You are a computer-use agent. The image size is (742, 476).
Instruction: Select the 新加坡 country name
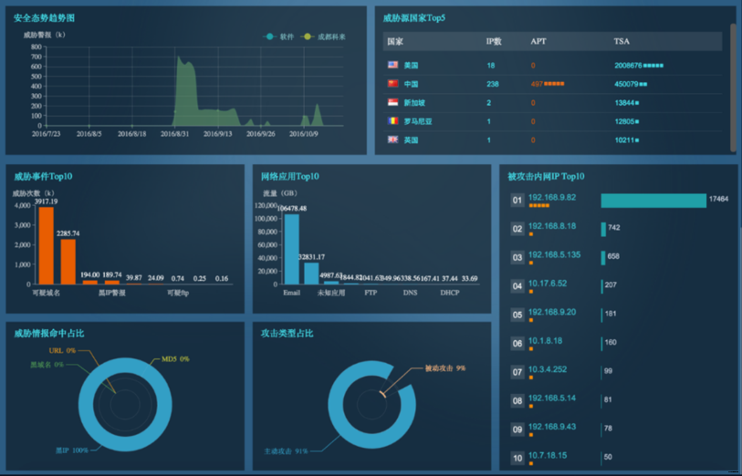[x=414, y=102]
